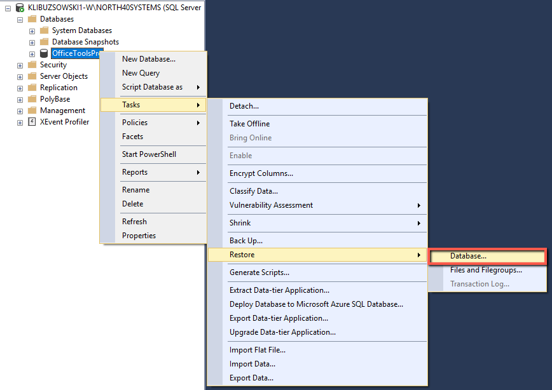Click Back Up... in the Tasks submenu

tap(245, 240)
